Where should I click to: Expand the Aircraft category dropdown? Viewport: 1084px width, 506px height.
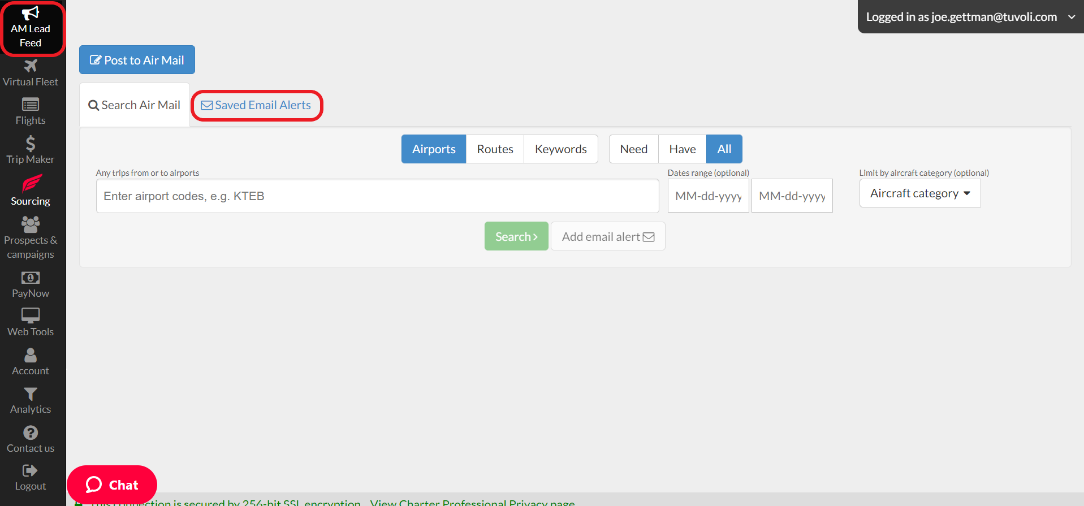pyautogui.click(x=919, y=193)
